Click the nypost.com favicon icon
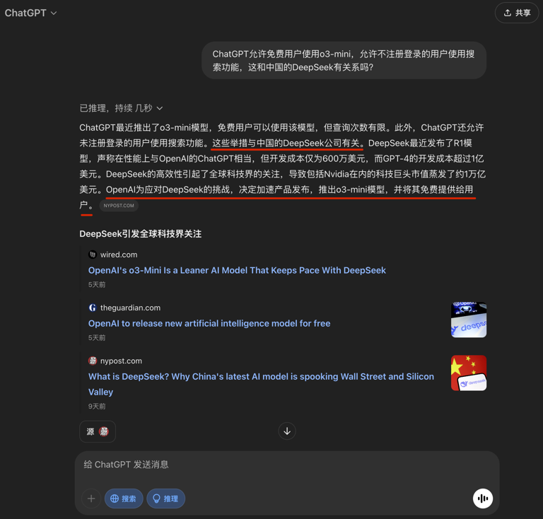 [x=93, y=361]
